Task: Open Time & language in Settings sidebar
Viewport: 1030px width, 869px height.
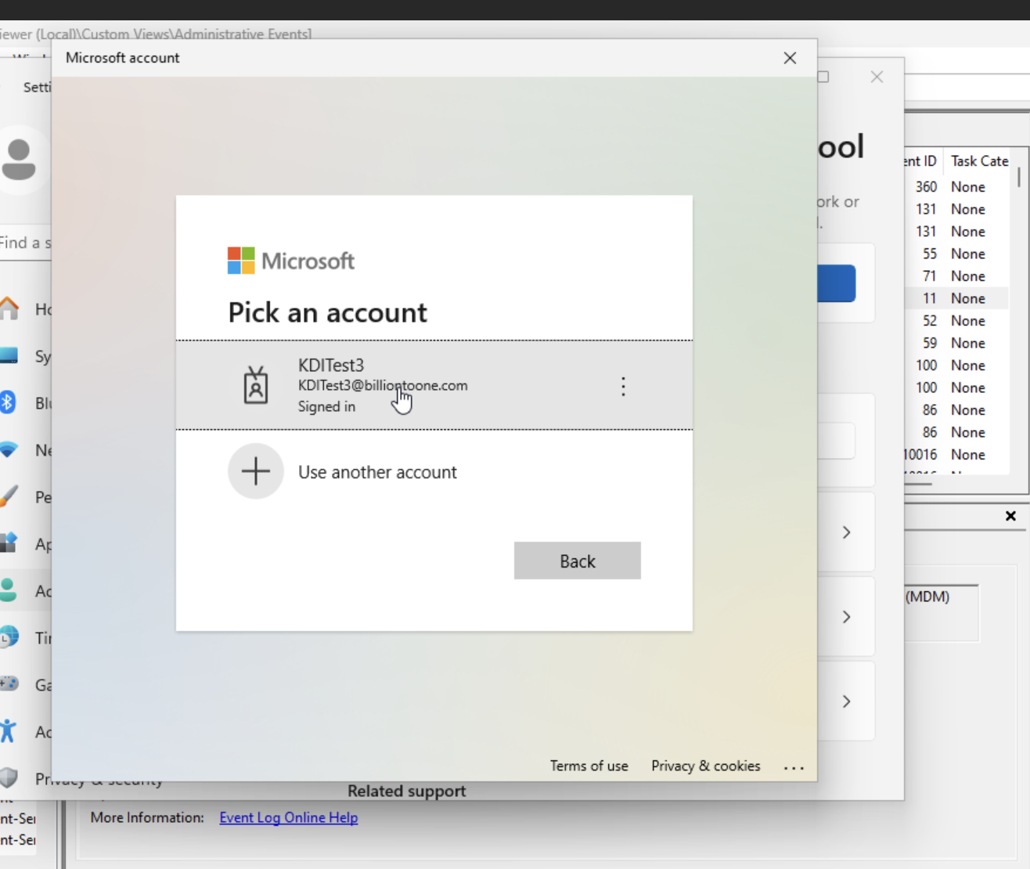Action: [26, 638]
